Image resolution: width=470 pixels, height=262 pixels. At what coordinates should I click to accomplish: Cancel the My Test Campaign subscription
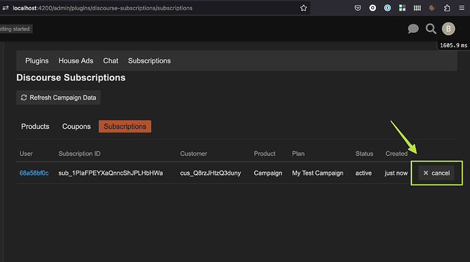coord(436,173)
